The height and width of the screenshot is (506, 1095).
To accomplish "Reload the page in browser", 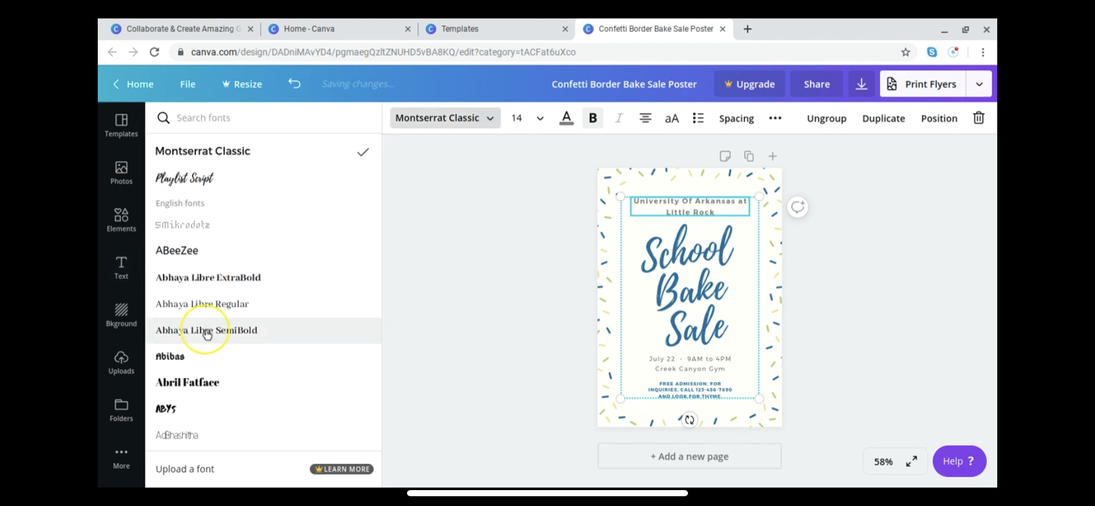I will click(x=155, y=52).
